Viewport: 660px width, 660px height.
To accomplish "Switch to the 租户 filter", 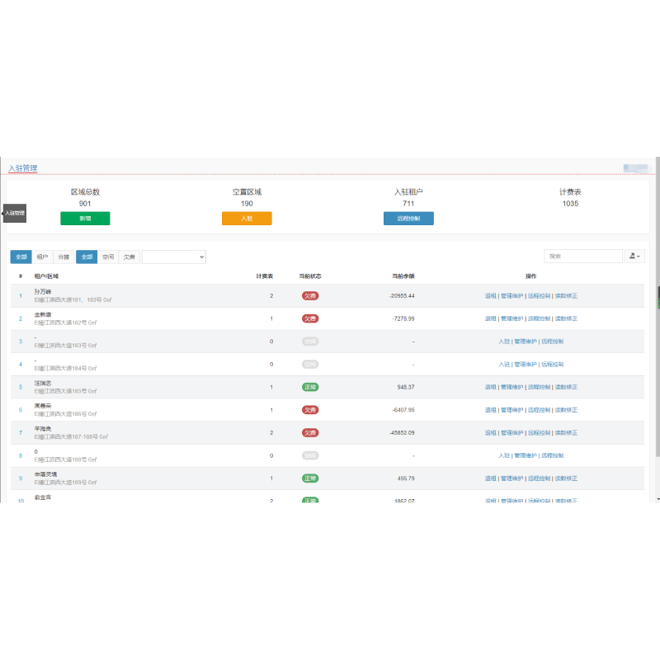I will pyautogui.click(x=42, y=257).
